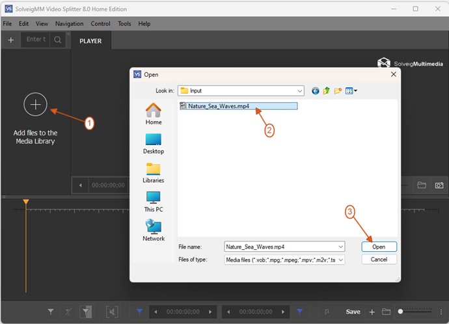Click the first 00:00:00;00 start time field
This screenshot has height=324, width=449.
tap(183, 312)
